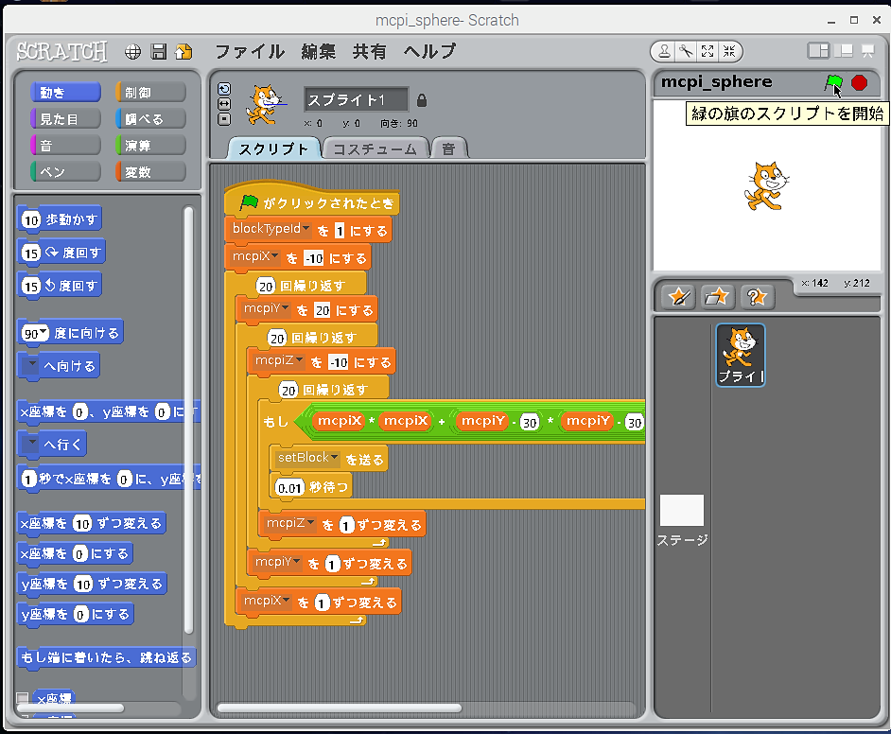Select the 制御 block category
Viewport: 891px width, 734px height.
(149, 92)
